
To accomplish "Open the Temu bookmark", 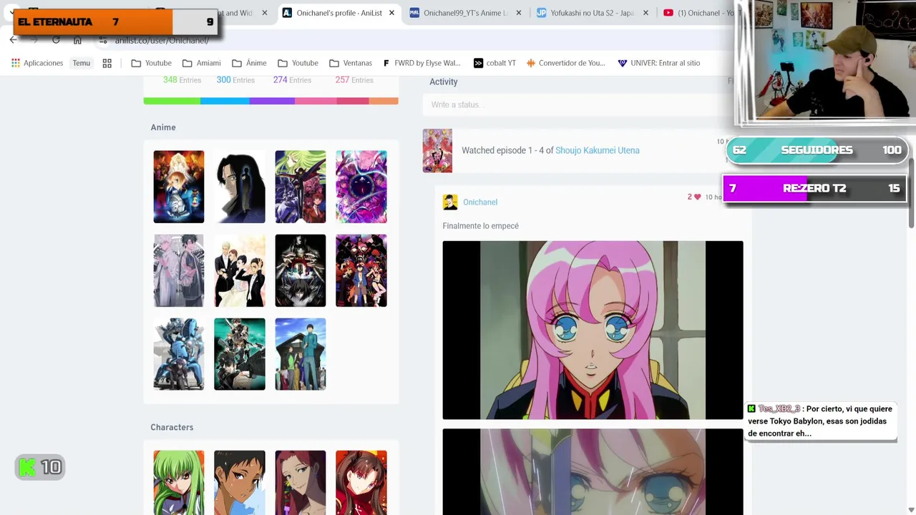I will point(81,63).
